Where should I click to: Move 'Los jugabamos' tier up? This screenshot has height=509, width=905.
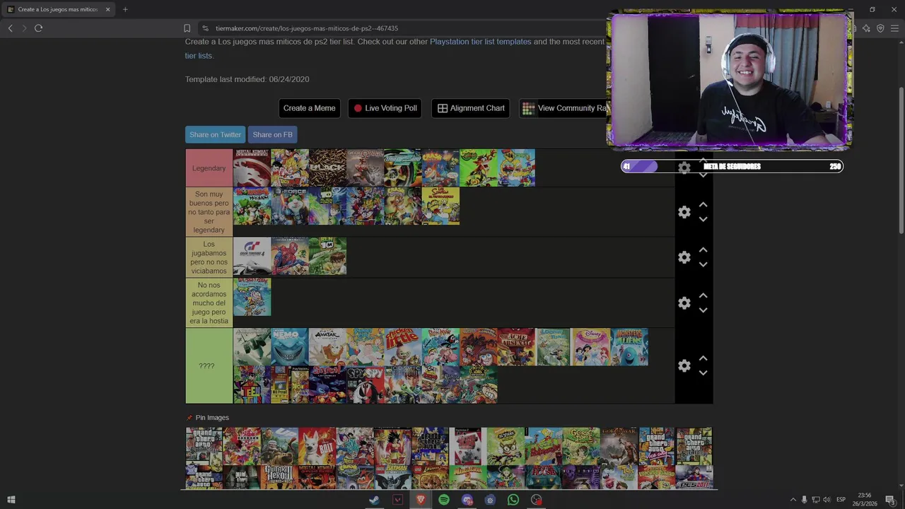coord(703,250)
